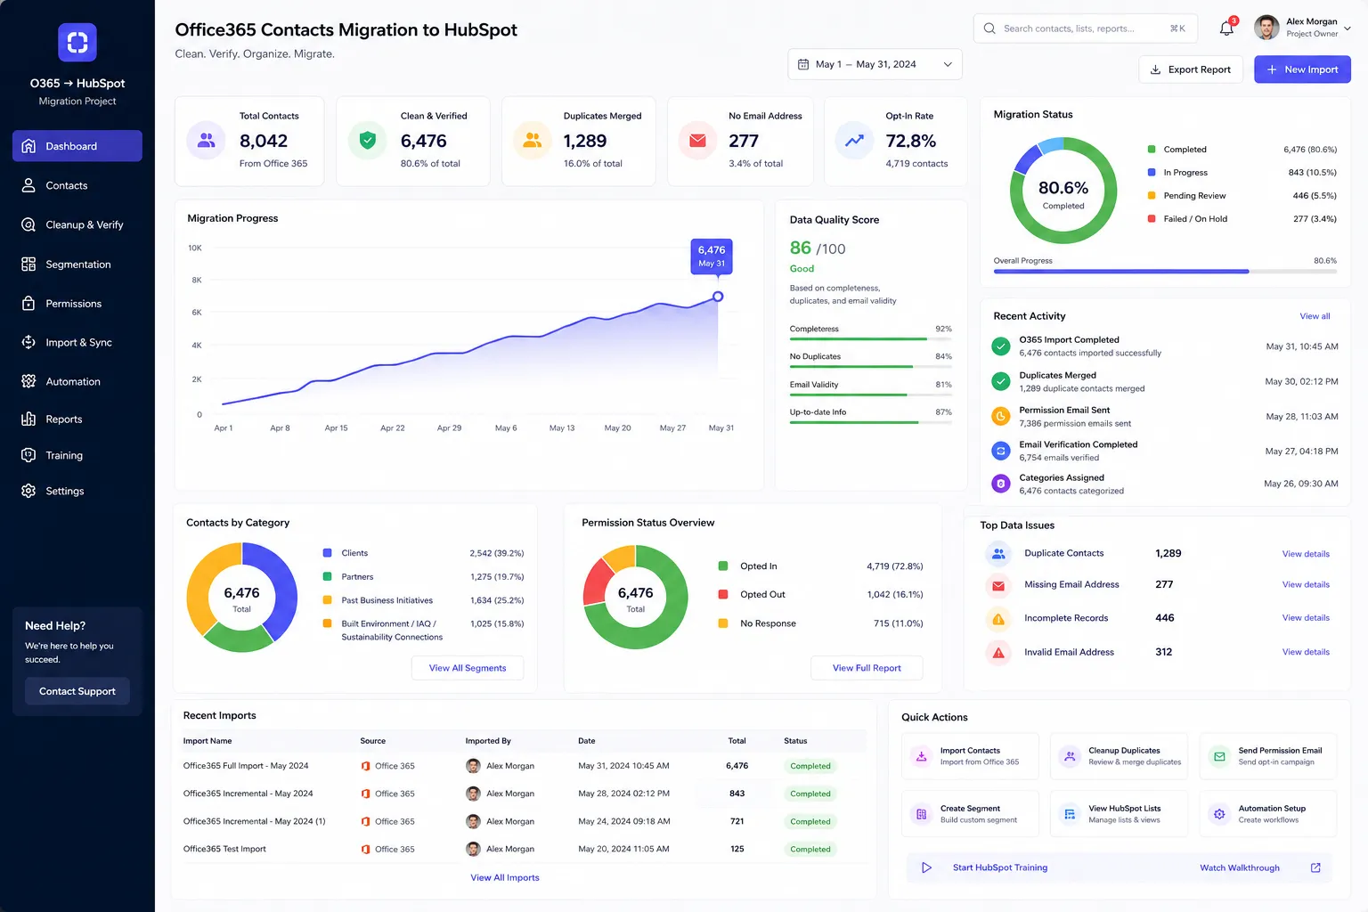Click the Missing Email Address envelope icon
Viewport: 1368px width, 912px height.
tap(998, 585)
